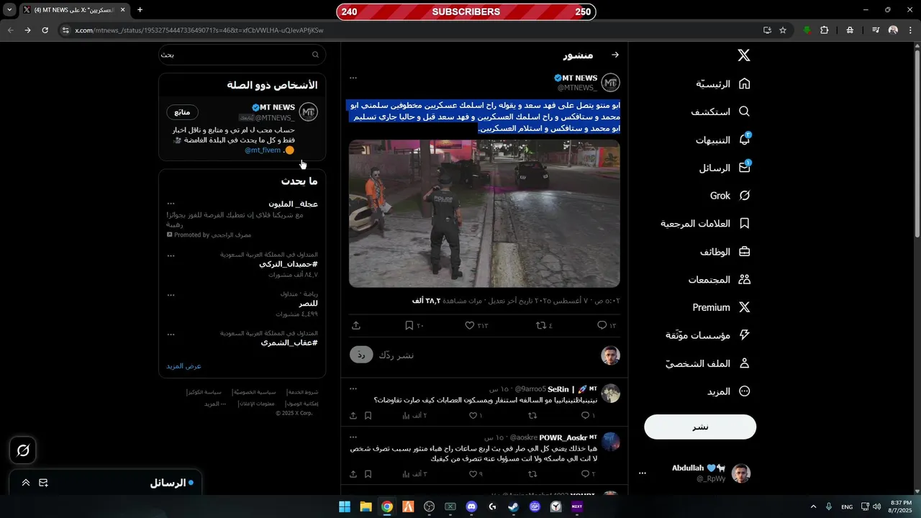Open the post's game screenshot image
Screen dimensions: 921x518
484,214
